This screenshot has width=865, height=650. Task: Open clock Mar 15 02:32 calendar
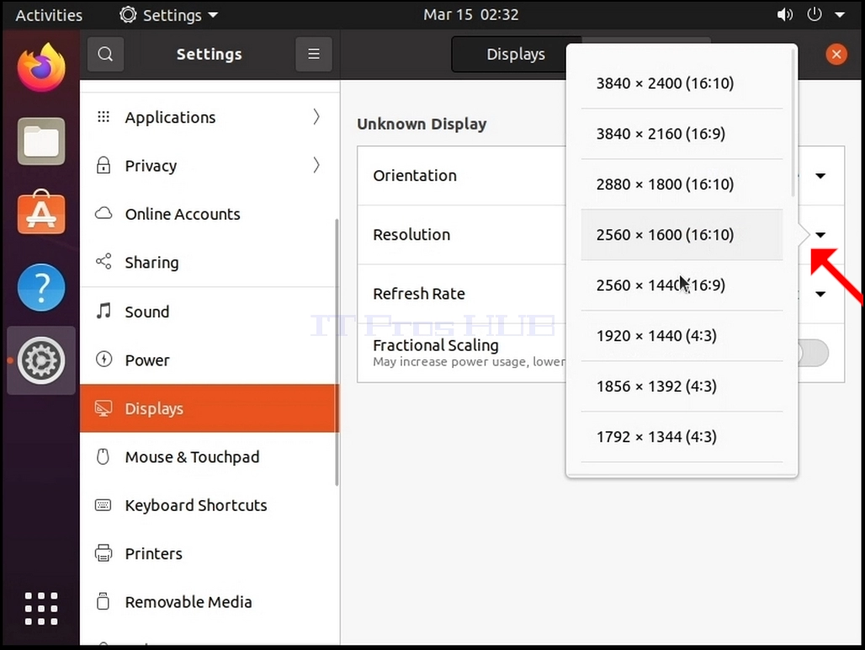470,14
